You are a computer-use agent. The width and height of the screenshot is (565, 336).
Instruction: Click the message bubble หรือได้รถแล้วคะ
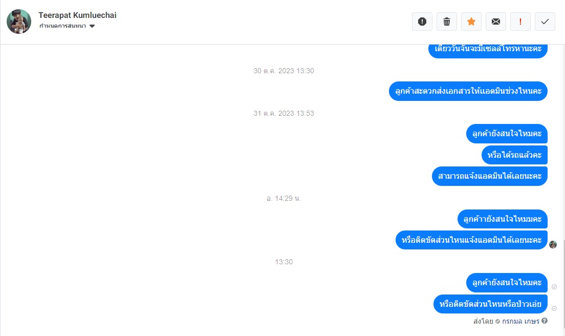click(514, 155)
